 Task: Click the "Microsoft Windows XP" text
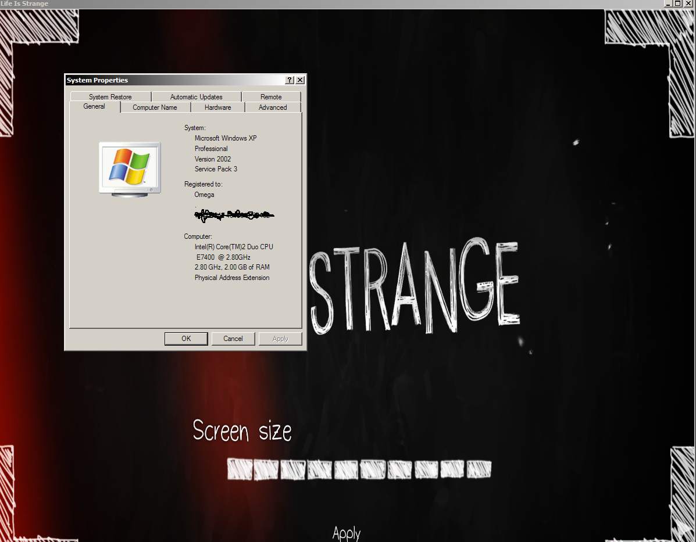tap(226, 138)
